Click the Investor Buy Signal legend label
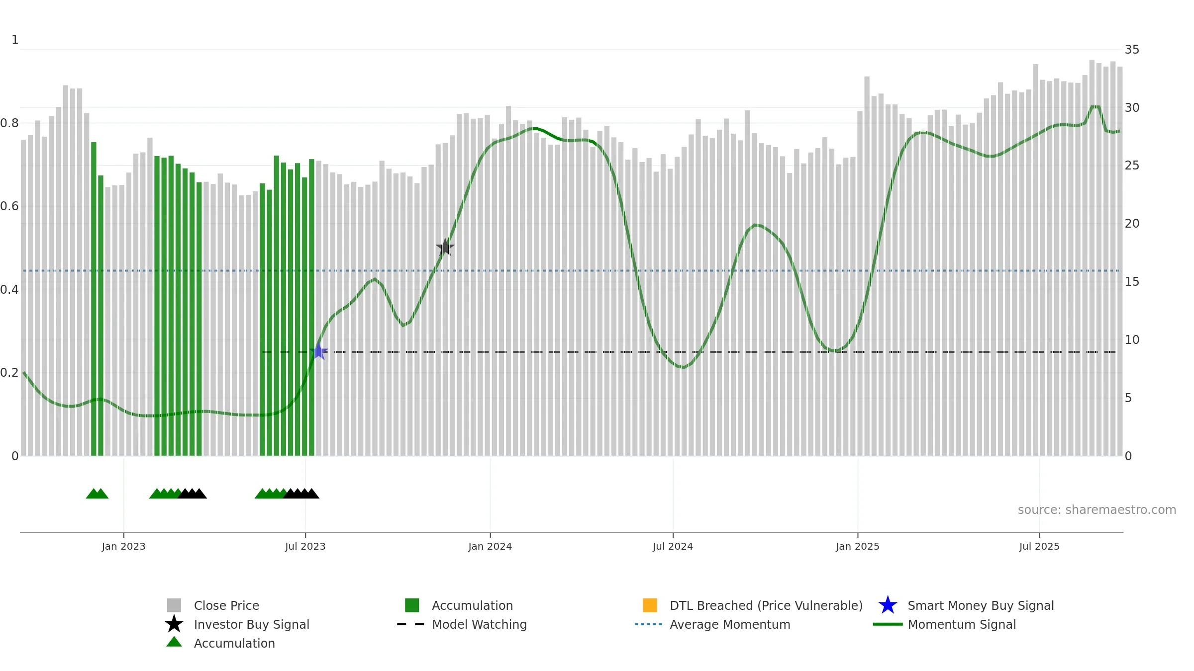The height and width of the screenshot is (671, 1194). [x=252, y=624]
